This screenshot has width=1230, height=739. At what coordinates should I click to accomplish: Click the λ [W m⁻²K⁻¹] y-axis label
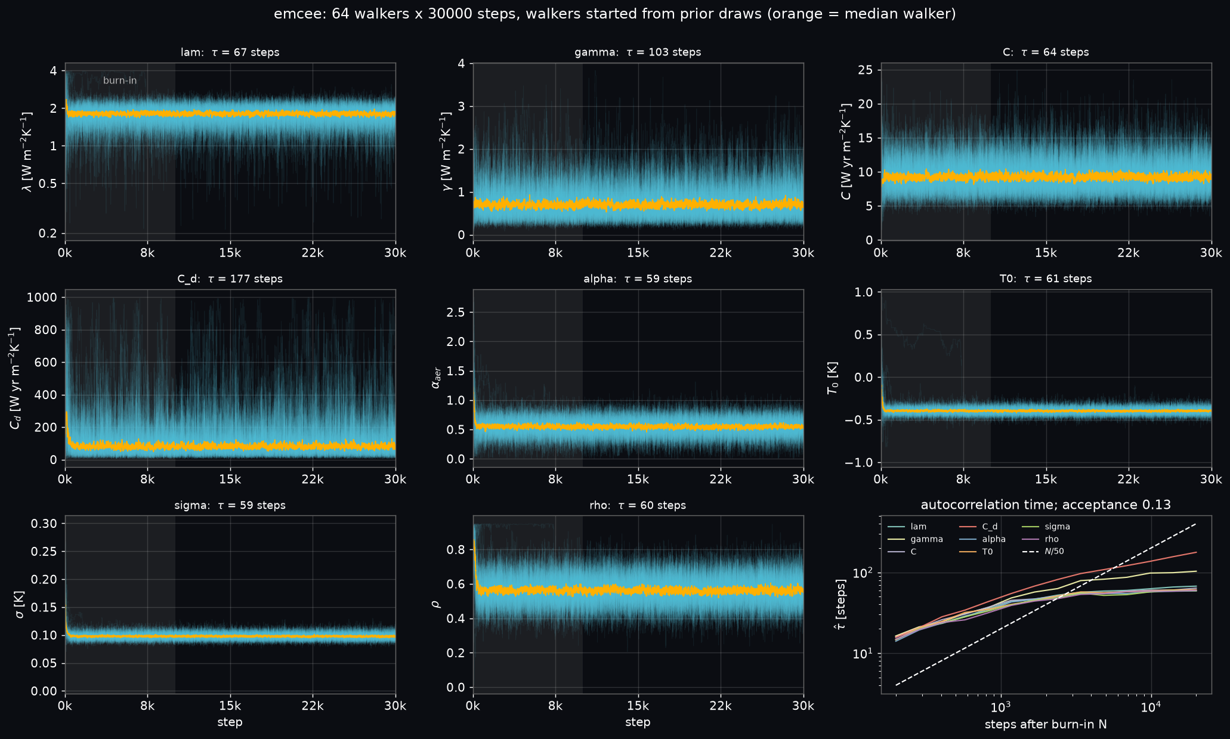tap(27, 151)
